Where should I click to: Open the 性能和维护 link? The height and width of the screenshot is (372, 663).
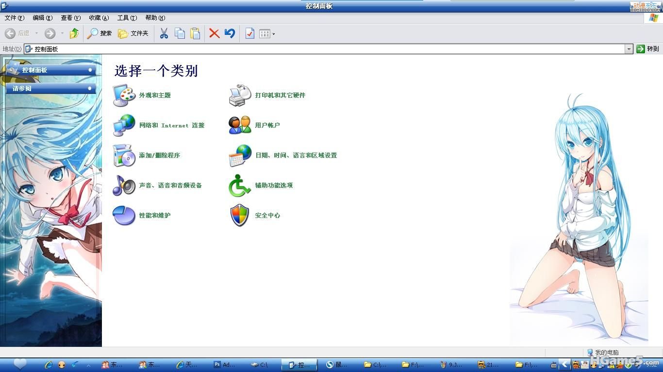[x=155, y=216]
